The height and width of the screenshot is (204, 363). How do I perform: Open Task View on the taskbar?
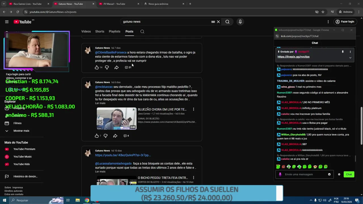[x=68, y=200]
